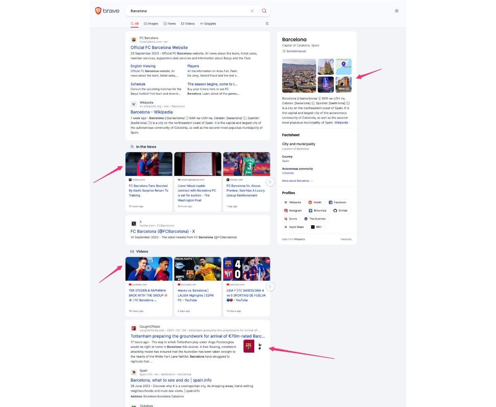Switch to the Videos tab
Viewport: 496px width, 407px height.
click(x=188, y=24)
